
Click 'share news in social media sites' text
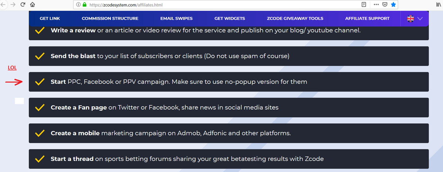(229, 108)
